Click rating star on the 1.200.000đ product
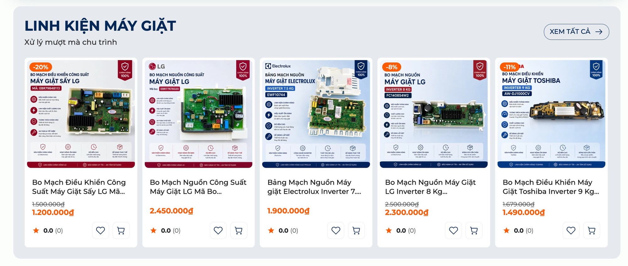The height and width of the screenshot is (266, 628). click(36, 231)
